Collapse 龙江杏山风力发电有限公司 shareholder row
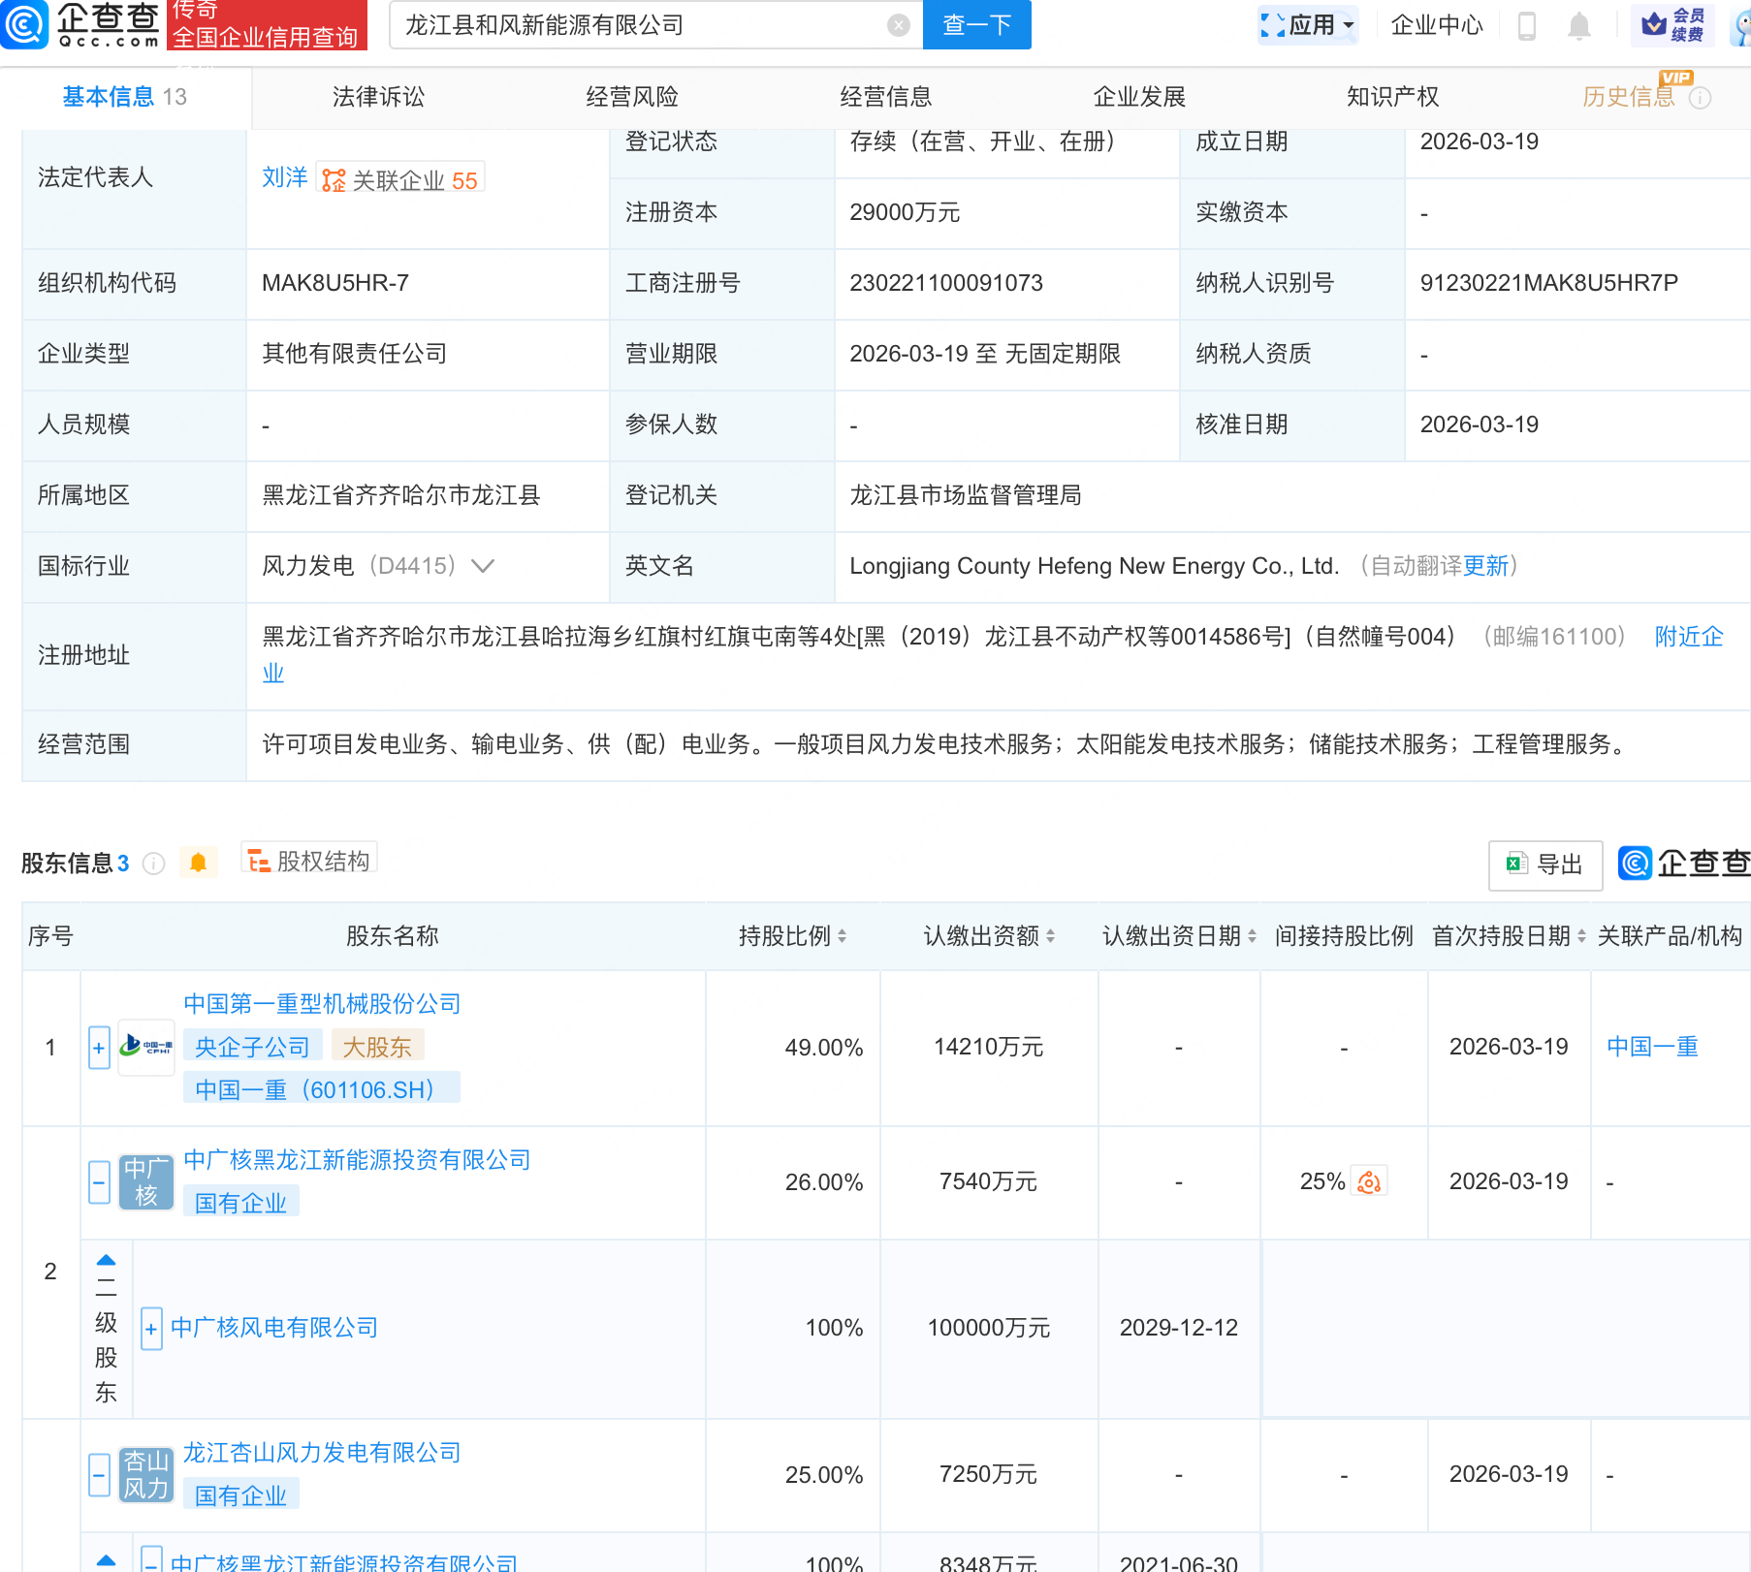This screenshot has height=1572, width=1751. pos(99,1475)
